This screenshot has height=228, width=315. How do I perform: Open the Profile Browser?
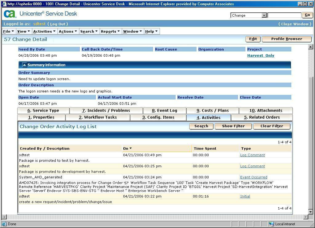[286, 39]
